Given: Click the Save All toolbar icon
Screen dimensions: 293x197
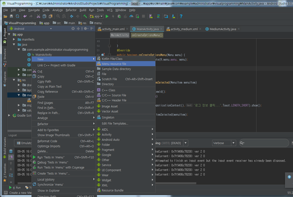Looking at the screenshot, I should (11, 16).
